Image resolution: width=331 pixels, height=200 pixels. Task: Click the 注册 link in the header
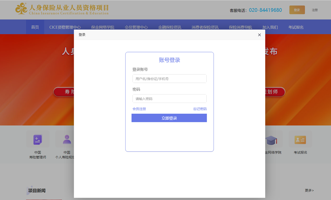click(315, 10)
